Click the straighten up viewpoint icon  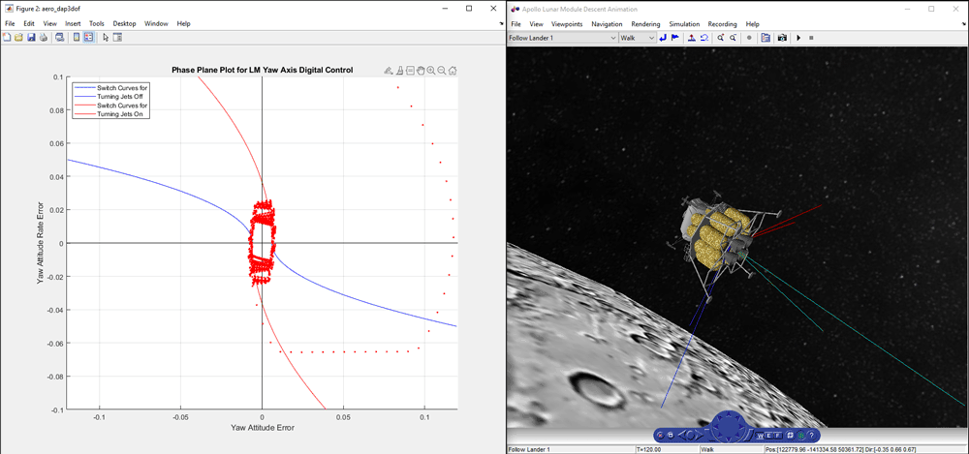point(691,38)
